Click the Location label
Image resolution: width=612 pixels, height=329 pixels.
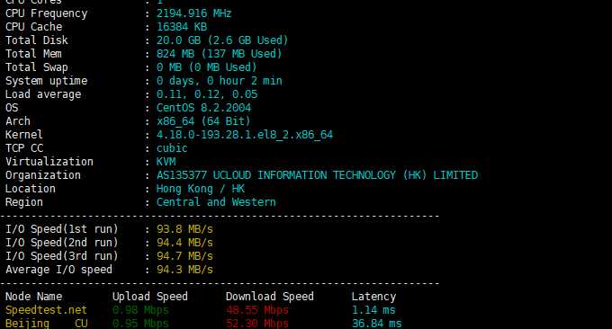click(31, 189)
